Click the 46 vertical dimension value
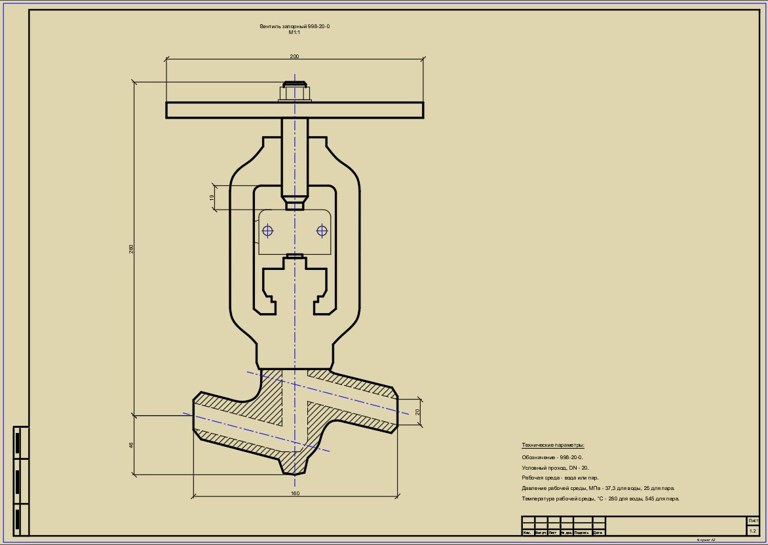 click(x=131, y=445)
